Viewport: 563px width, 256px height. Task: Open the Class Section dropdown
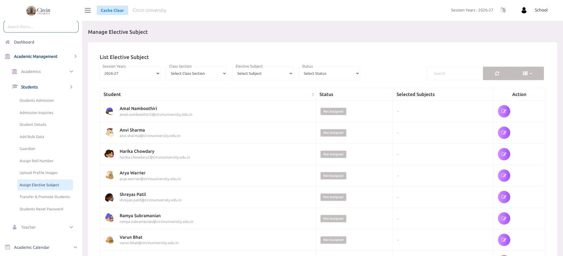point(196,73)
